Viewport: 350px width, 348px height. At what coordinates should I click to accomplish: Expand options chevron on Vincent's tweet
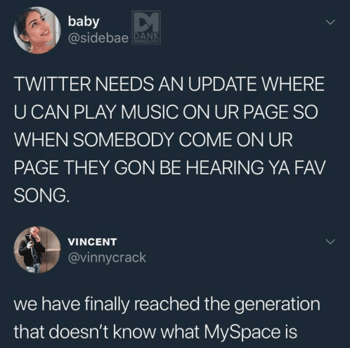tap(330, 242)
